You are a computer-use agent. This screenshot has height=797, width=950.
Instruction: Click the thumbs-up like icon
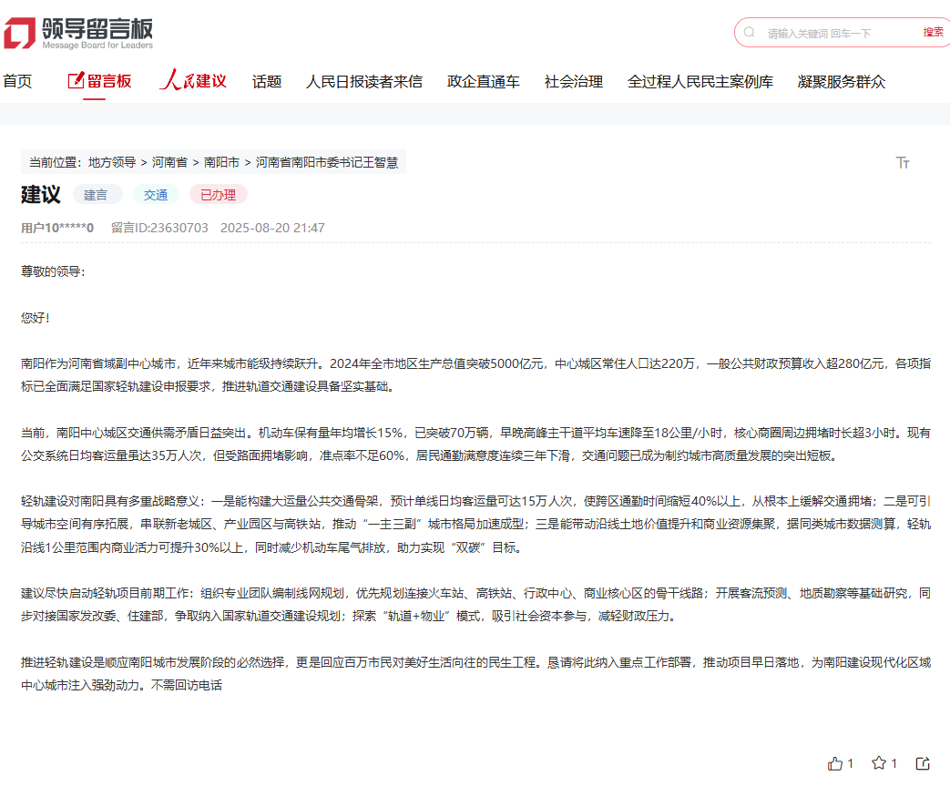click(835, 763)
